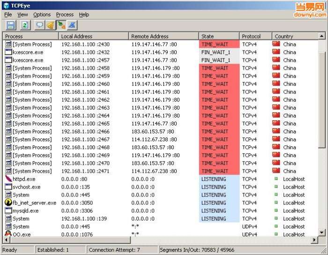Screen dimensions: 328x255
Task: Click the China flag on the port 2471 row
Action: click(x=276, y=171)
